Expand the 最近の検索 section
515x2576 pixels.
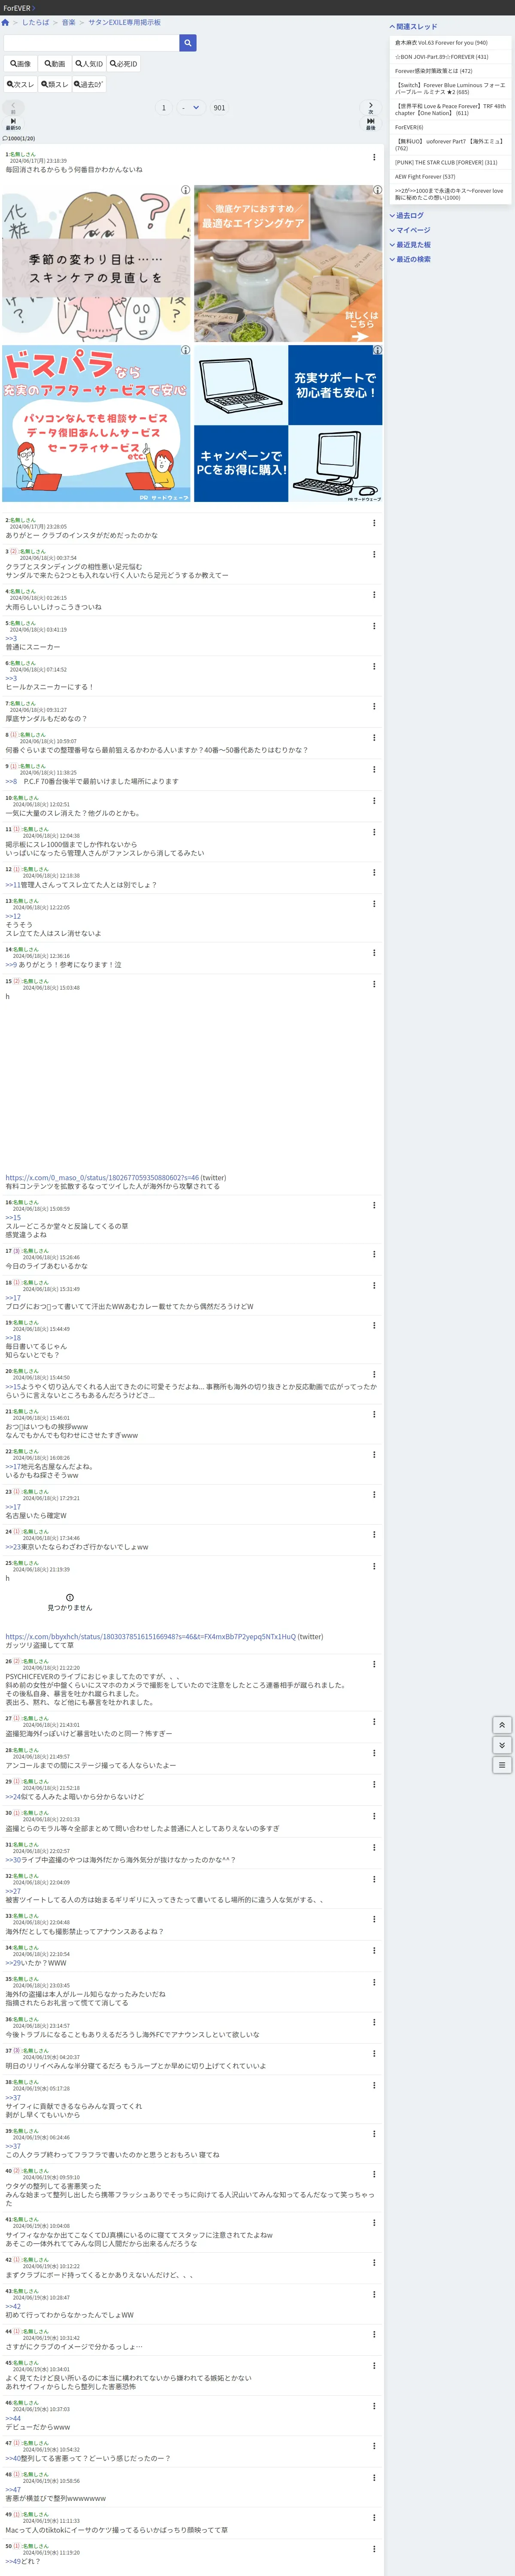(x=410, y=259)
